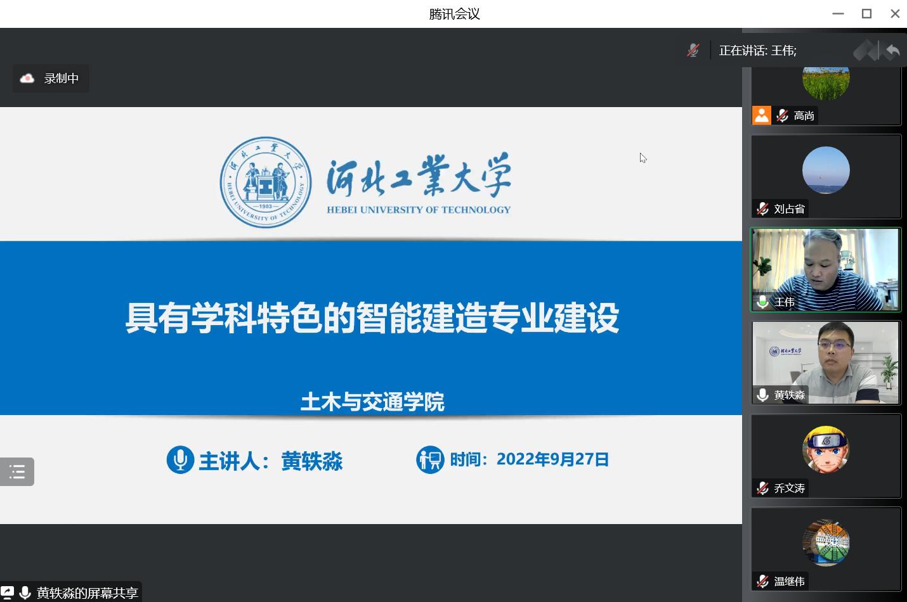Click the 黄轶淼的屏幕共享 label
This screenshot has height=602, width=907.
tap(87, 593)
